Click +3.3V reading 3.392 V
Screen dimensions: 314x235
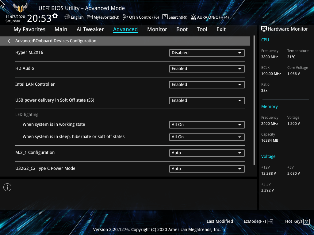click(x=267, y=190)
